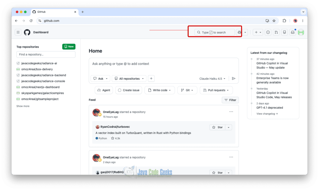Open javacodegeeks/radiance-backend repository
Image resolution: width=319 pixels, height=190 pixels.
click(44, 75)
